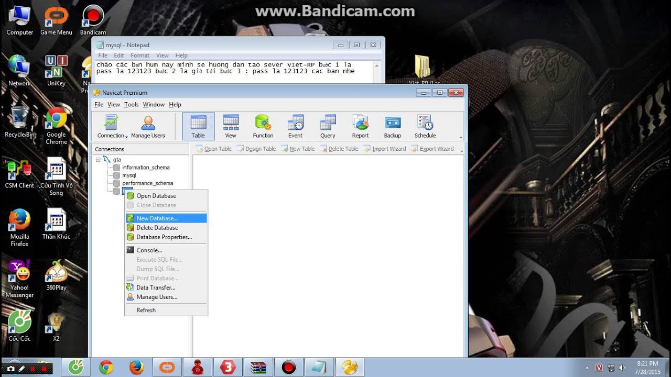Select the Table toolbar icon
The image size is (671, 377).
(x=198, y=126)
